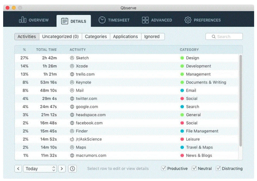Screen dimensions: 257x181
Task: Open the Preferences tab
Action: [202, 20]
